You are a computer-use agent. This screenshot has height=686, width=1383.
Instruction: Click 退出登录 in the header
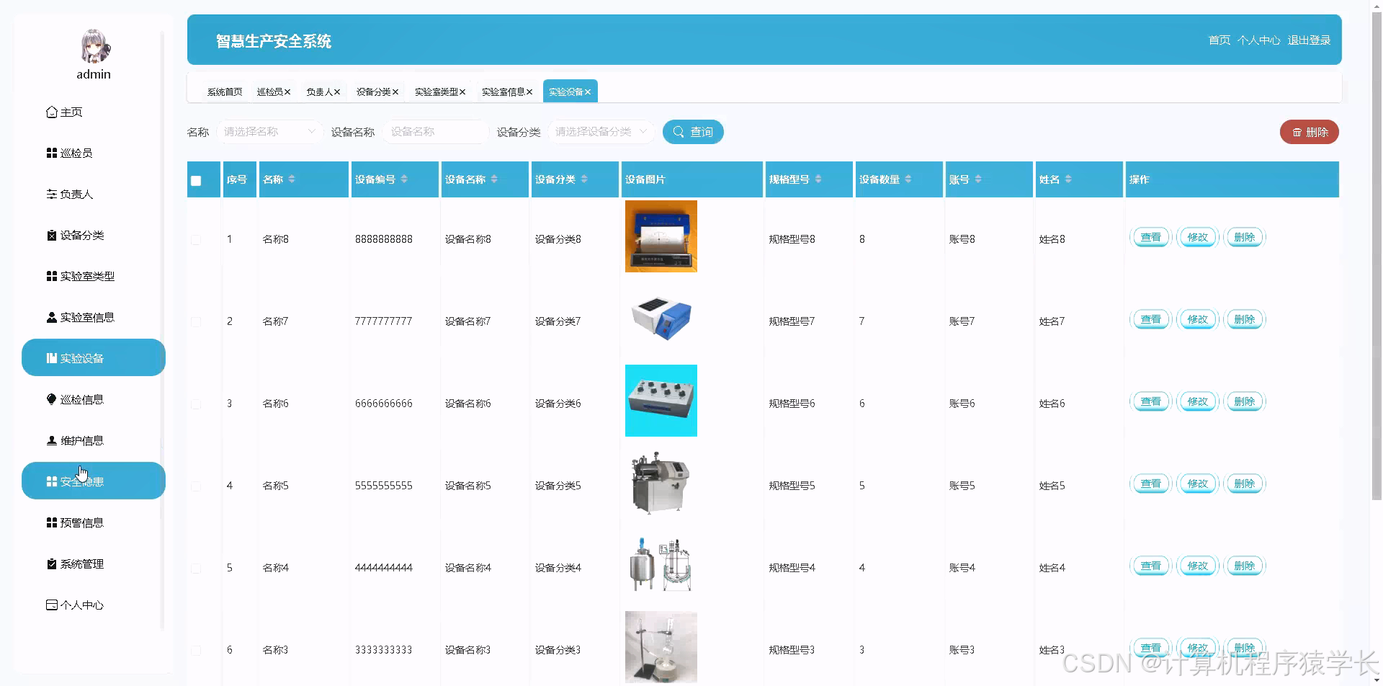coord(1309,40)
